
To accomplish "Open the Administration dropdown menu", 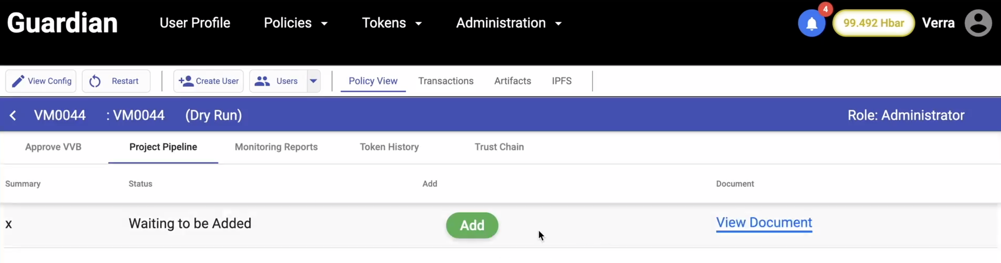I will (x=508, y=23).
